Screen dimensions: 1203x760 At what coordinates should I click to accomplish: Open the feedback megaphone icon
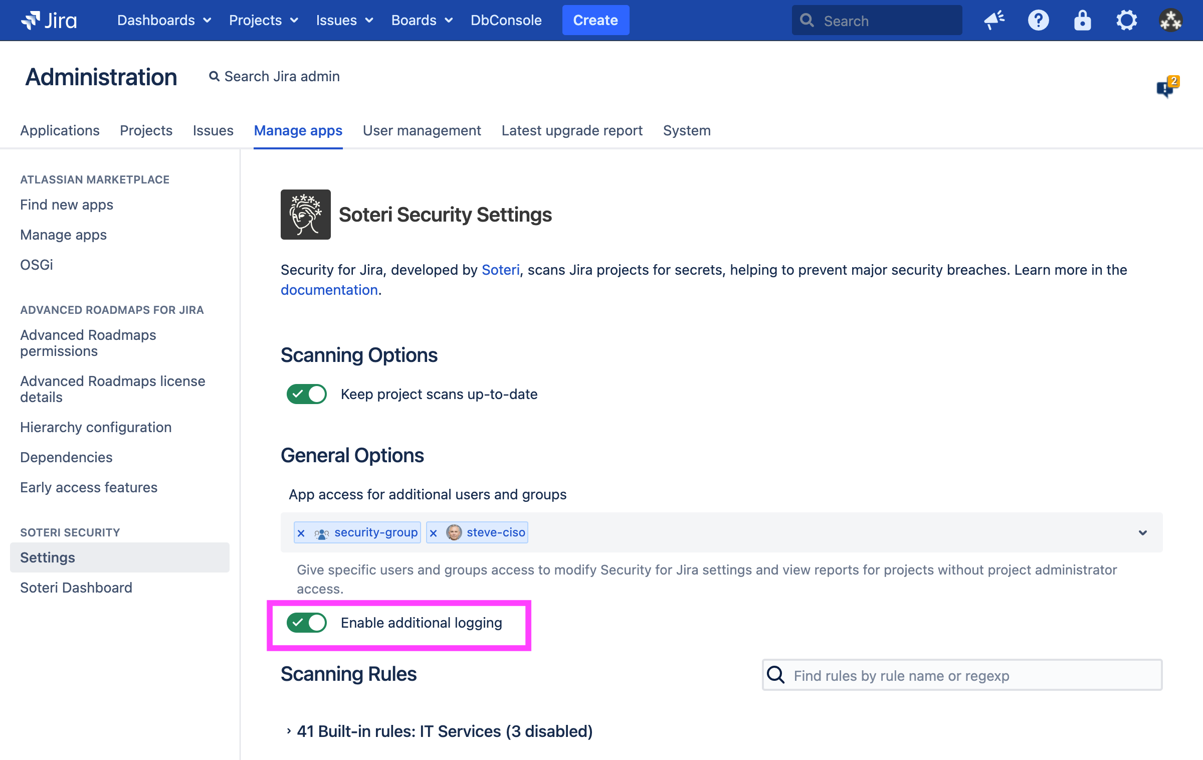pos(994,20)
